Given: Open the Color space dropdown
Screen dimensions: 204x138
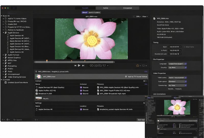Looking at the screenshot, I should click(177, 82).
